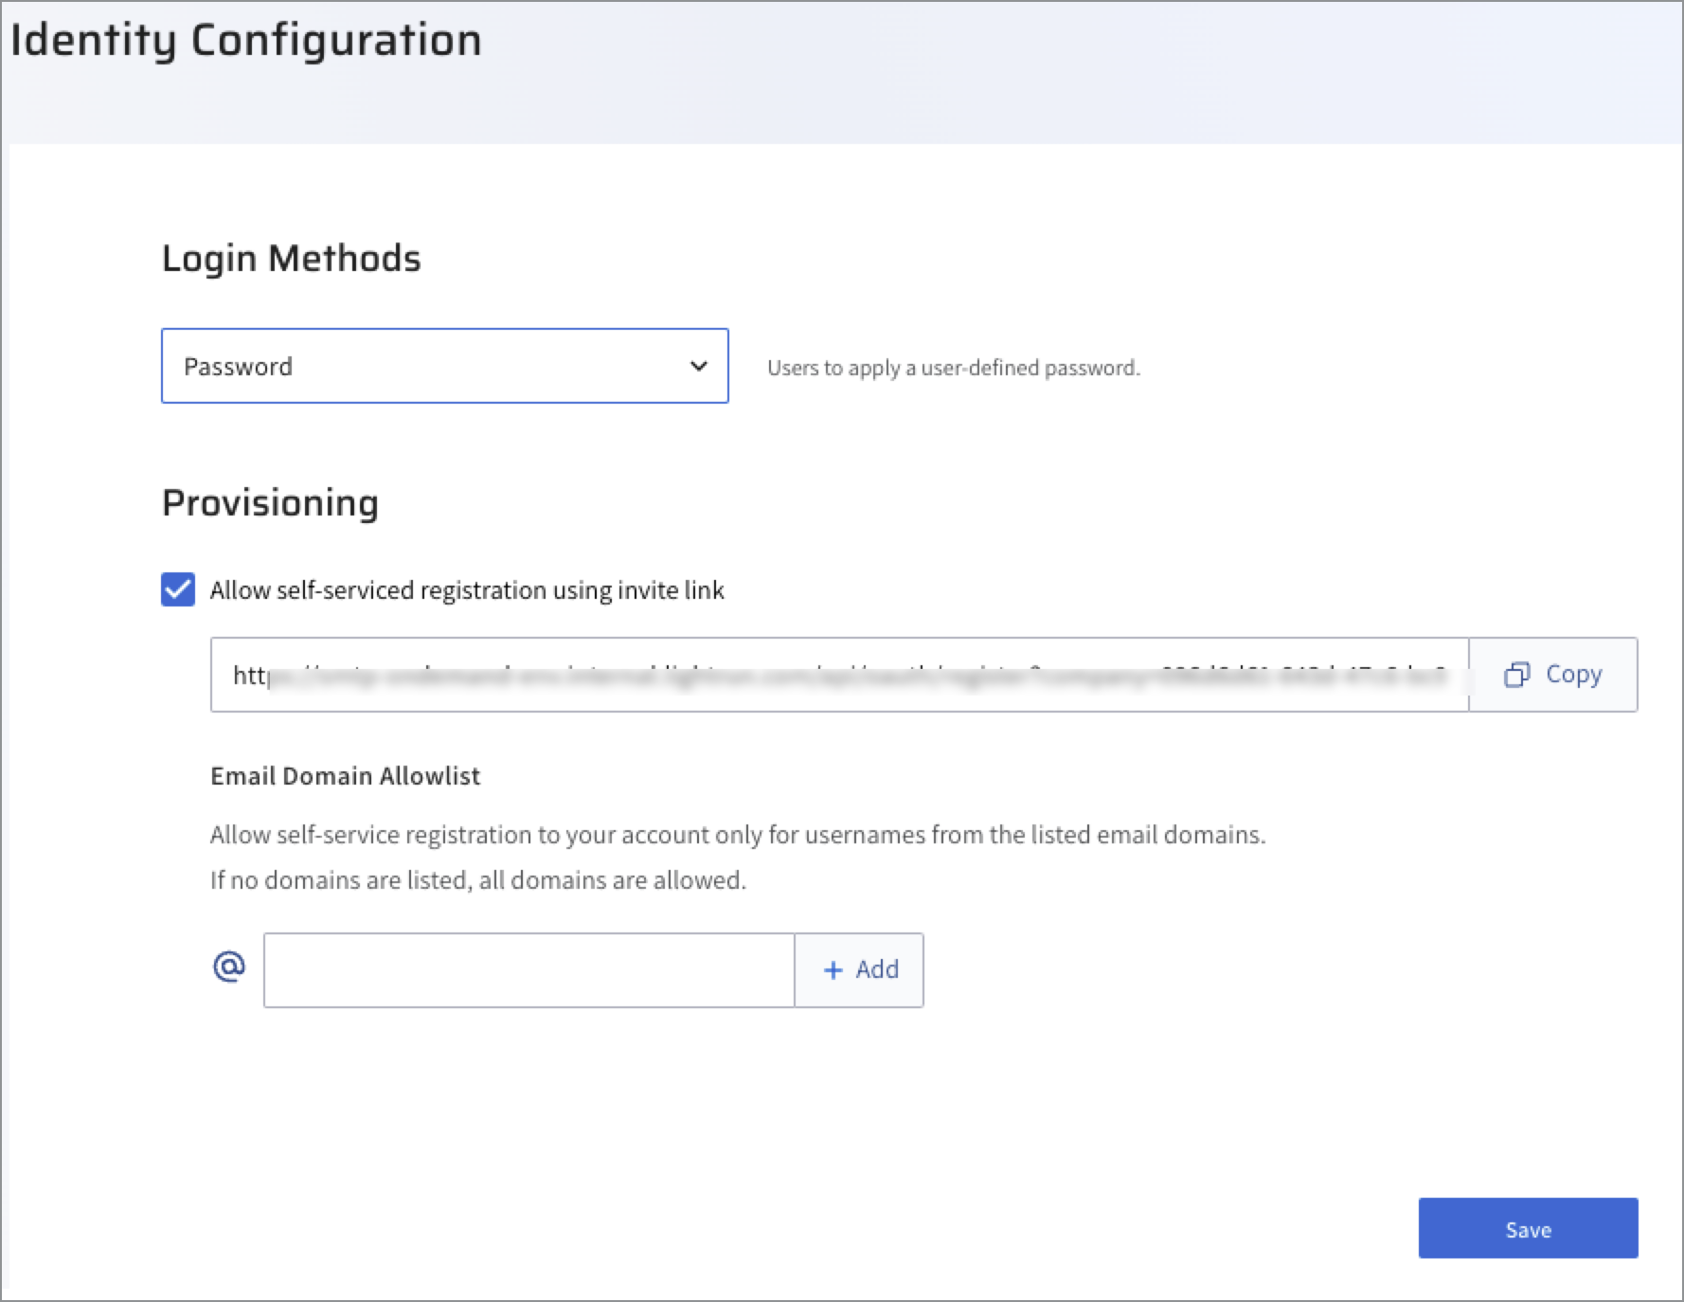Open the Login Methods dropdown
1684x1302 pixels.
click(444, 366)
